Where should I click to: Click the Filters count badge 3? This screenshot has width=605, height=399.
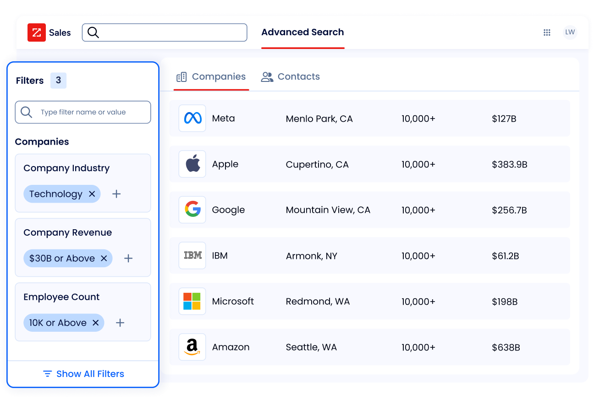(x=58, y=81)
